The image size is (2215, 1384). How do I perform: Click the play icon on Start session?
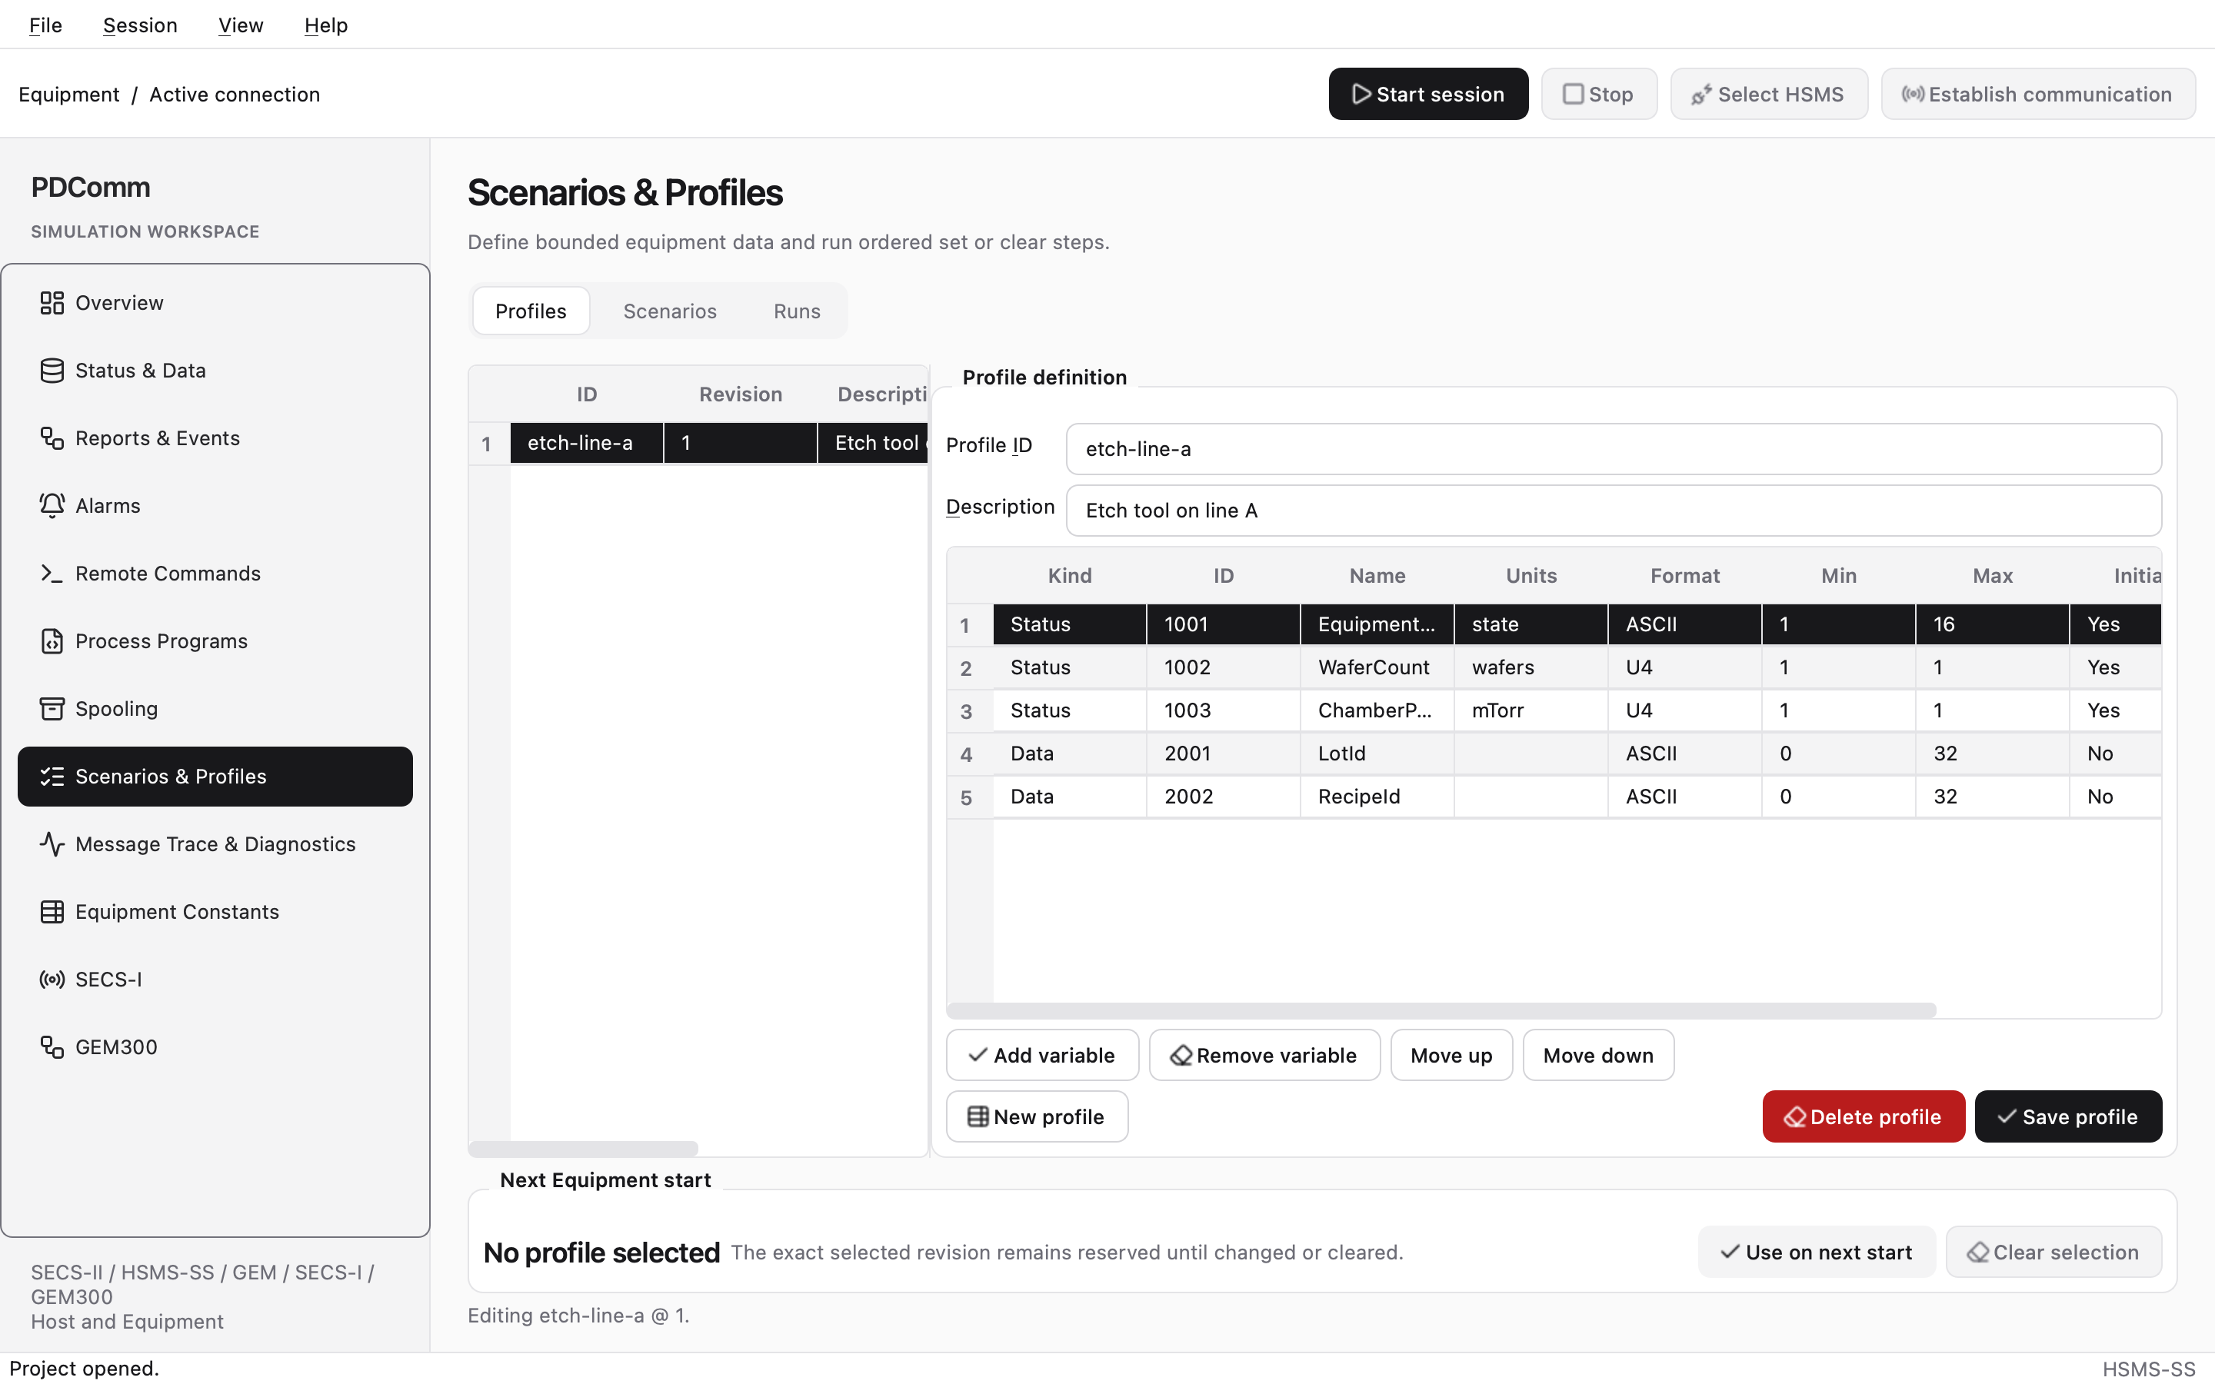[x=1361, y=95]
